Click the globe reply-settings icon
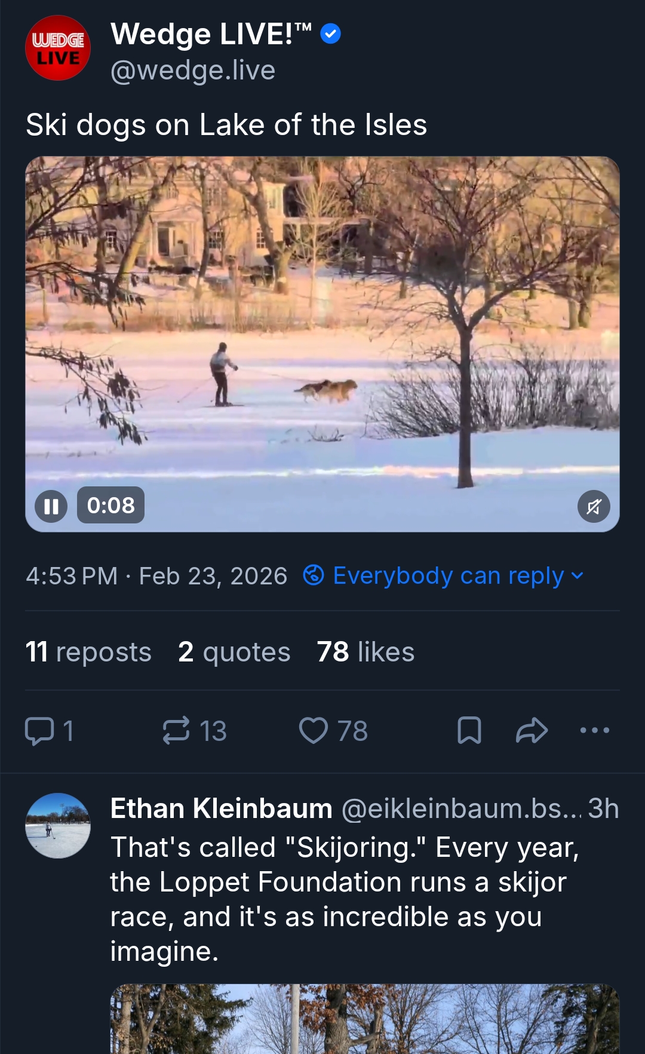 coord(314,575)
